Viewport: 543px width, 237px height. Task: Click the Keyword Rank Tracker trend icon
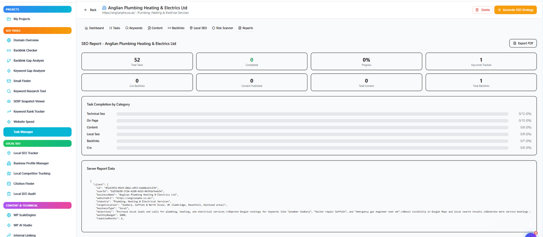(x=9, y=111)
